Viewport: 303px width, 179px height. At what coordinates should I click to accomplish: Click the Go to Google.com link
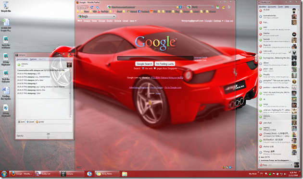tap(173, 87)
